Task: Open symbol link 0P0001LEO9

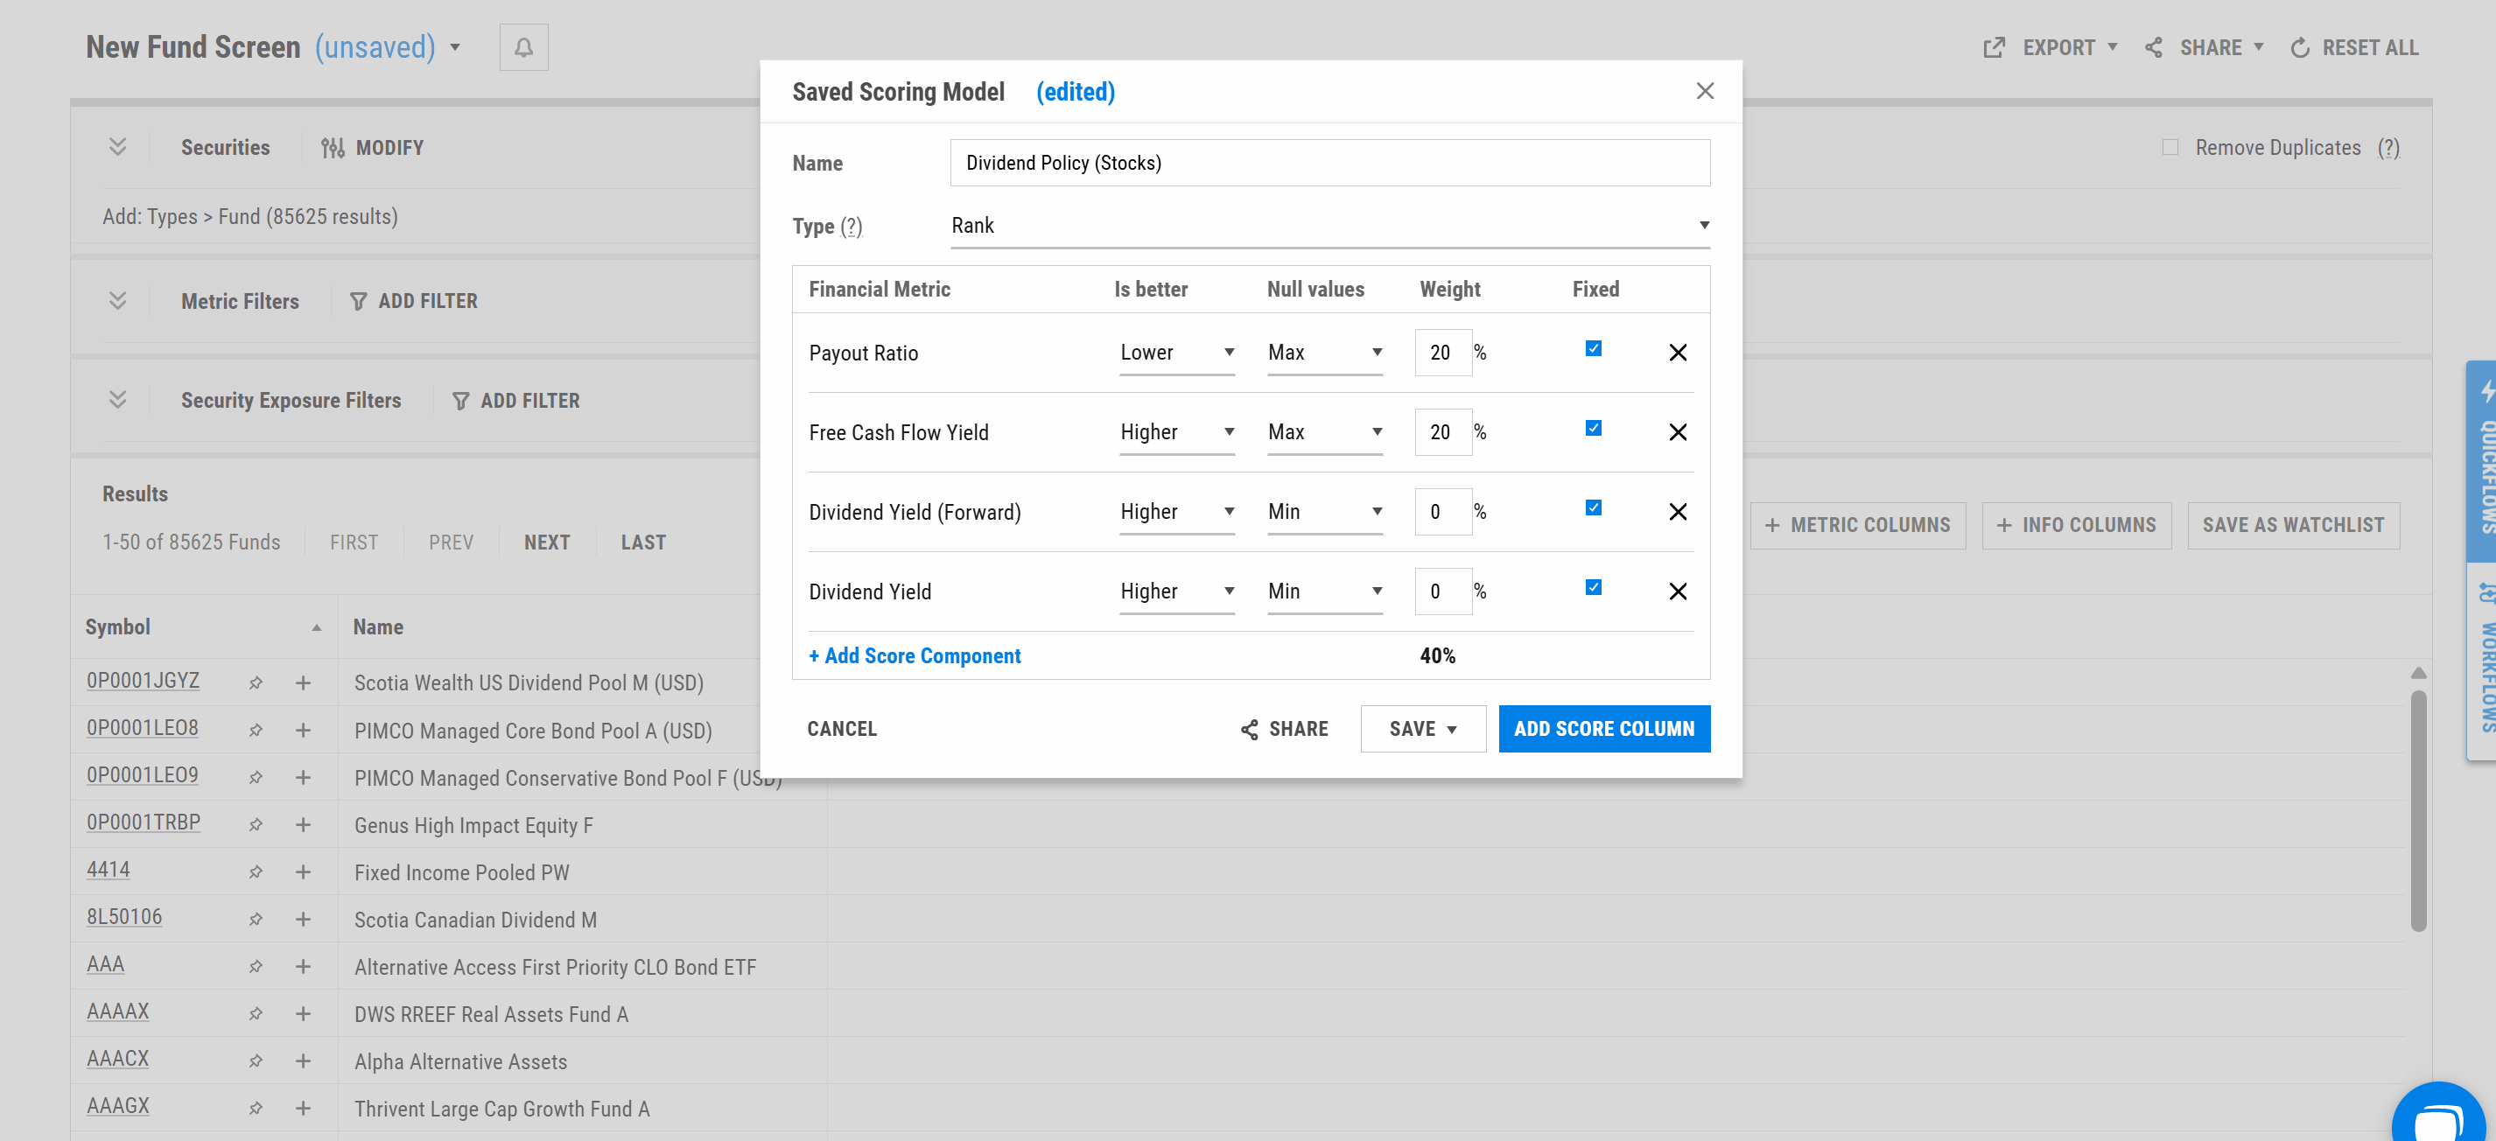Action: (143, 775)
